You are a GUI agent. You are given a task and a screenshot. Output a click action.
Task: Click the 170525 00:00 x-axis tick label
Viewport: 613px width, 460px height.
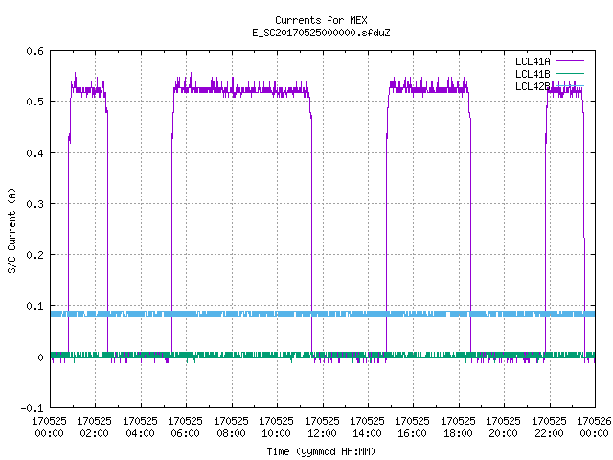click(x=49, y=427)
